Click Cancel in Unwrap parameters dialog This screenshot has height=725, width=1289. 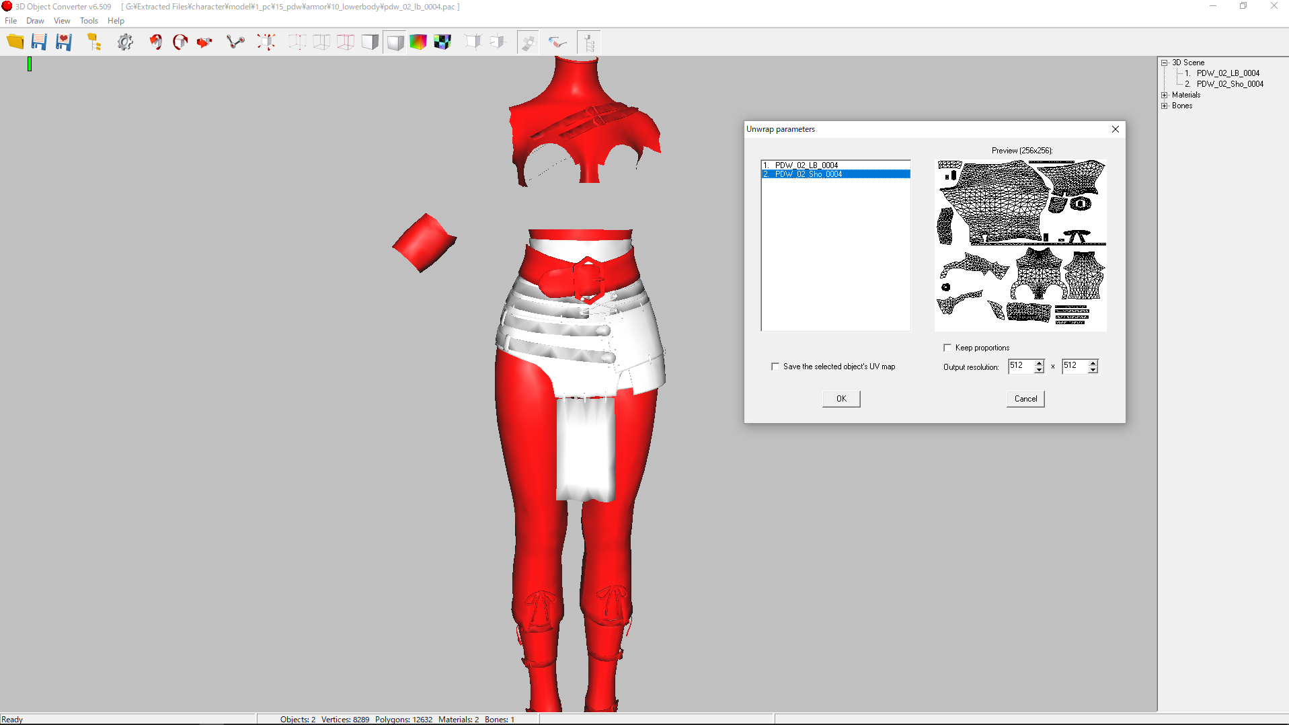tap(1025, 399)
